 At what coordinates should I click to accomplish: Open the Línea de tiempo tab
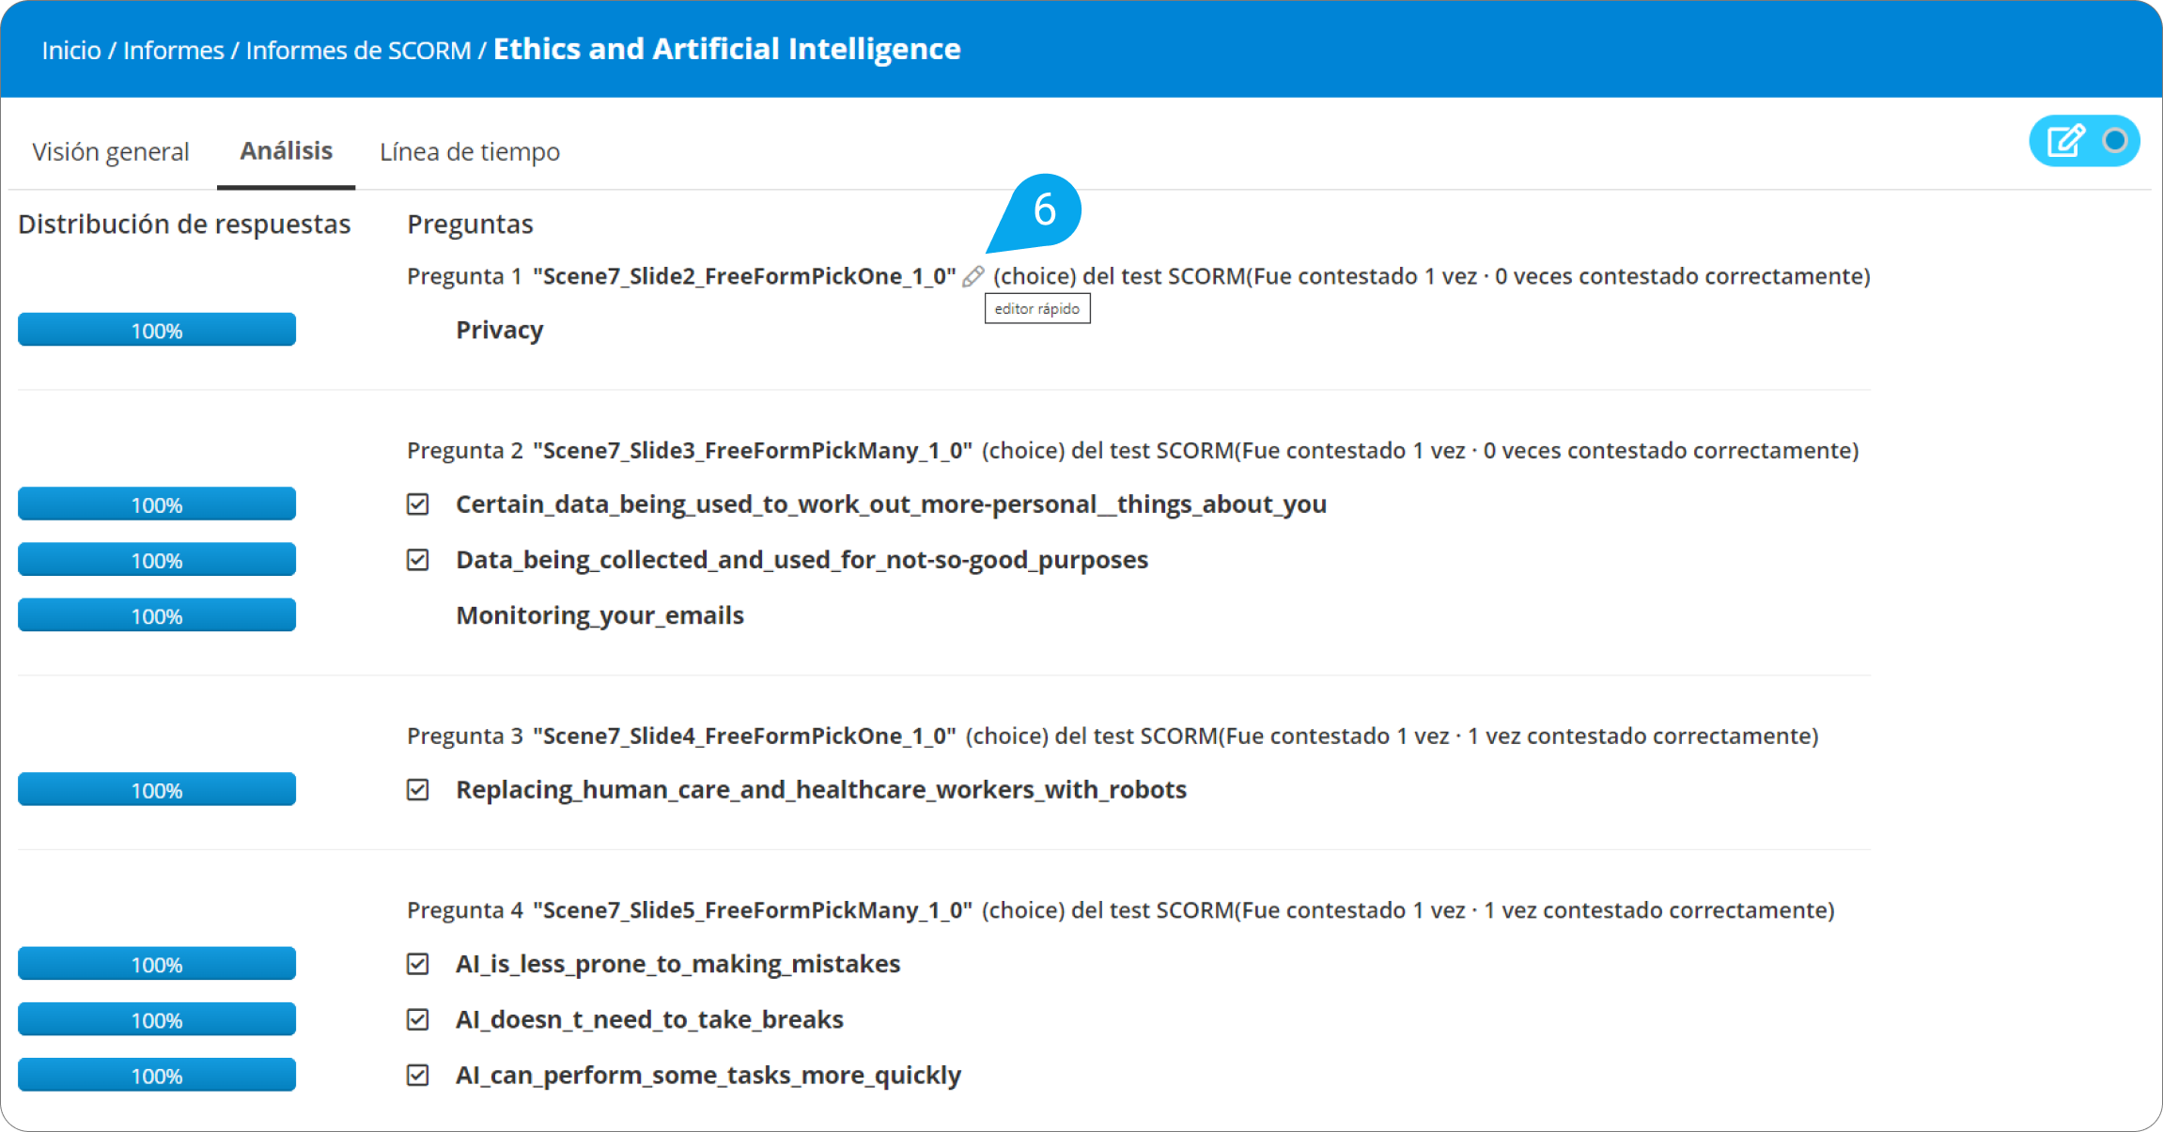point(470,151)
